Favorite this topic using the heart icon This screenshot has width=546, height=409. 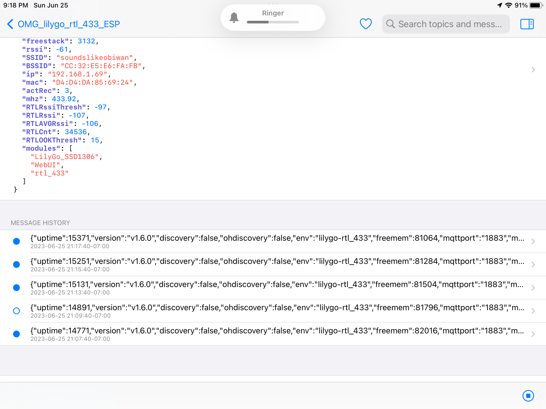tap(366, 24)
